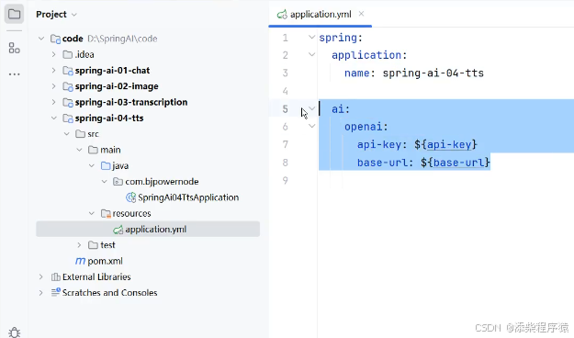Collapse the spring-ai-04-tts module
The width and height of the screenshot is (574, 338).
pos(54,118)
